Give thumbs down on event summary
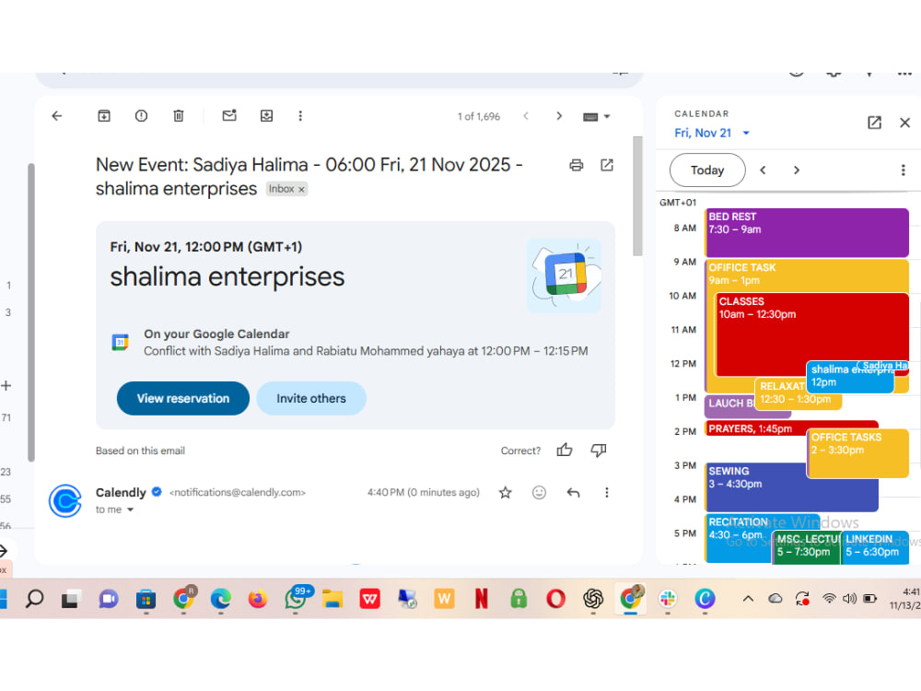The height and width of the screenshot is (691, 921). pos(599,451)
